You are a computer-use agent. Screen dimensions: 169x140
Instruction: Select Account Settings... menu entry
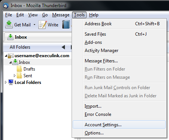[x=119, y=125]
